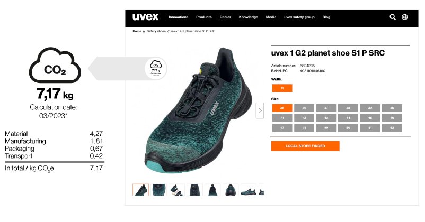Select shoe size 42
This screenshot has width=425, height=222.
[x=304, y=118]
